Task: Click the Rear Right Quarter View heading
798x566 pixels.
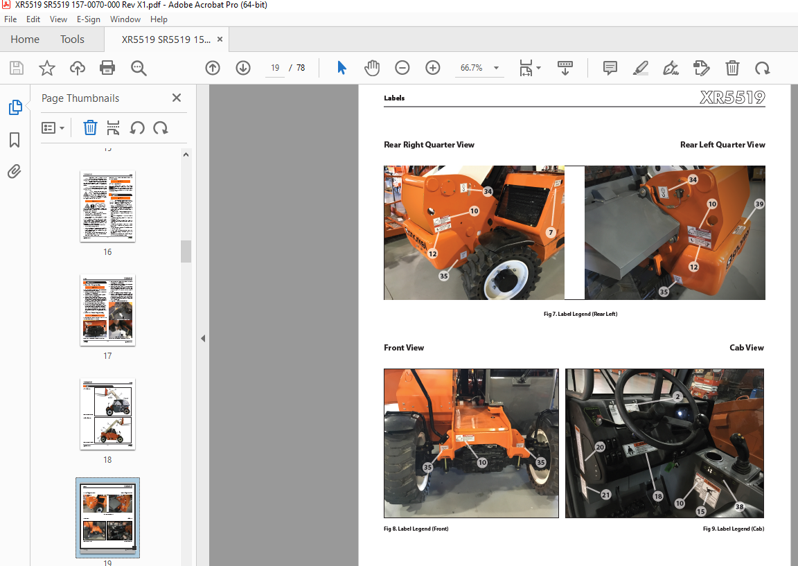Action: (x=429, y=145)
